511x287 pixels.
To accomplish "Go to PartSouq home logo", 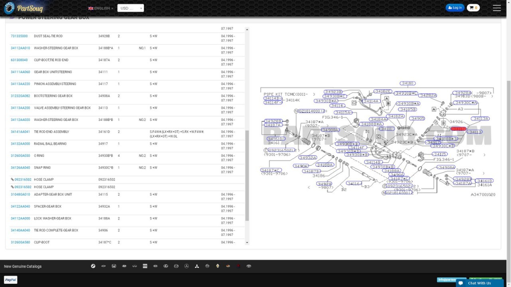I will click(23, 8).
